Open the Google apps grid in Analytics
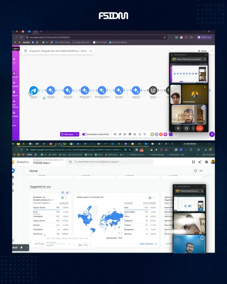The width and height of the screenshot is (227, 284). [193, 162]
